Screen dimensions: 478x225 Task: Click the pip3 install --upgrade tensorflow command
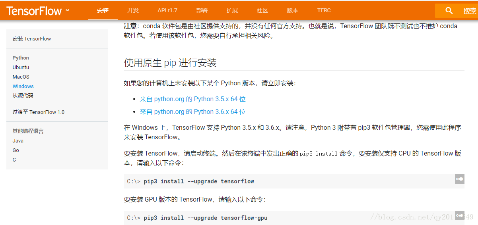point(199,181)
